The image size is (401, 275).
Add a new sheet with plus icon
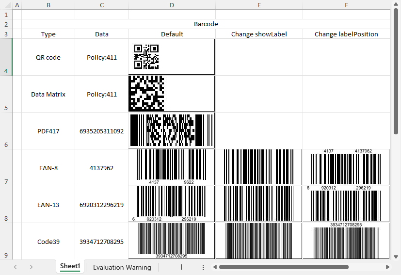coord(181,267)
